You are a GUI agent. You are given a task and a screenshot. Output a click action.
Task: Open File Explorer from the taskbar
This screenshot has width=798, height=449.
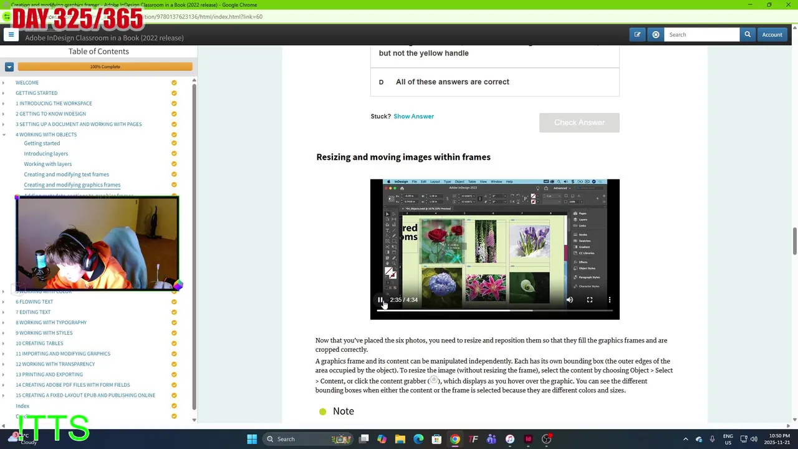click(400, 439)
